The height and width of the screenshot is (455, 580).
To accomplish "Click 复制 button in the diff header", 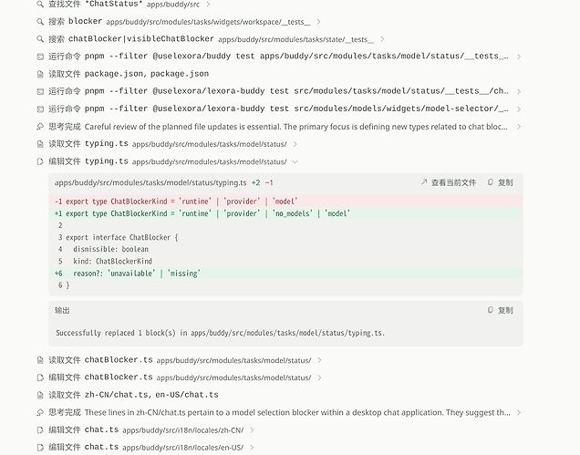I will point(501,182).
